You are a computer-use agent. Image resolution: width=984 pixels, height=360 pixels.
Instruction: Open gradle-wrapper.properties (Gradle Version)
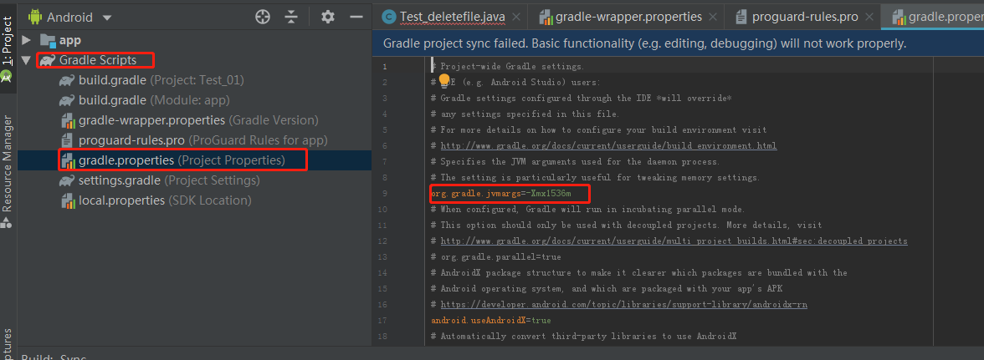(x=199, y=120)
